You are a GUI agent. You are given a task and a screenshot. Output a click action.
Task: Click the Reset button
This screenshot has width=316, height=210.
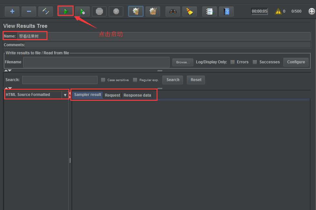[196, 80]
